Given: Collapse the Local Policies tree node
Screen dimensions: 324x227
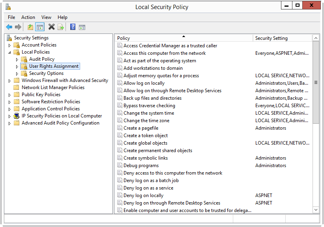Looking at the screenshot, I should [10, 52].
